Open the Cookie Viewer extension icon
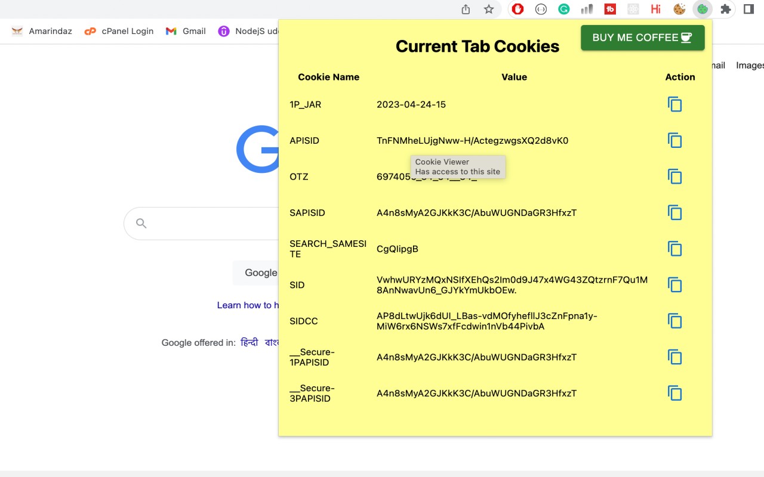Image resolution: width=764 pixels, height=477 pixels. pyautogui.click(x=703, y=9)
